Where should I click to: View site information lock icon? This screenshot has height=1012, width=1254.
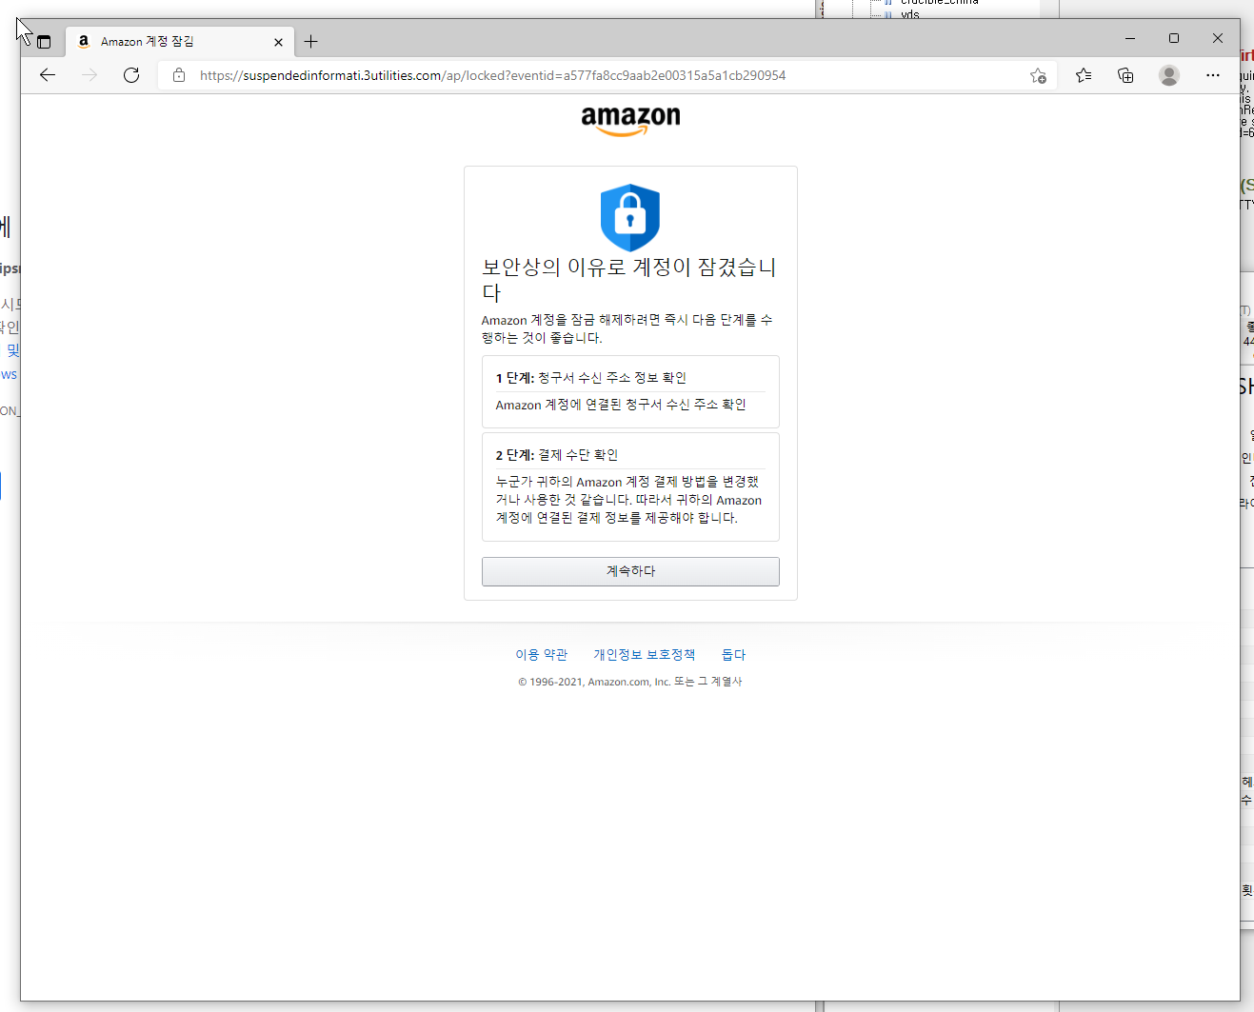(x=179, y=75)
